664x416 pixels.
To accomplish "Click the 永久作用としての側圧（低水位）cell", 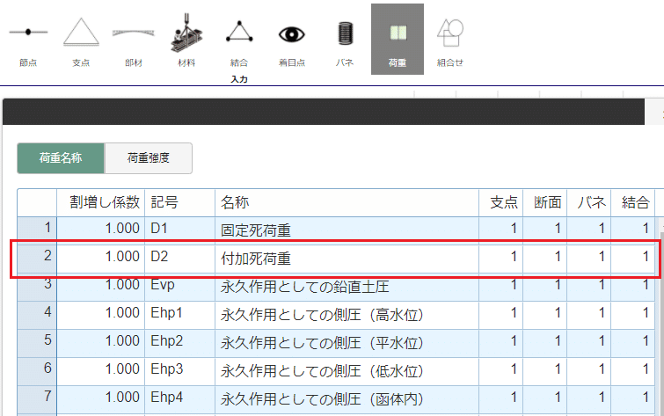I will click(347, 369).
